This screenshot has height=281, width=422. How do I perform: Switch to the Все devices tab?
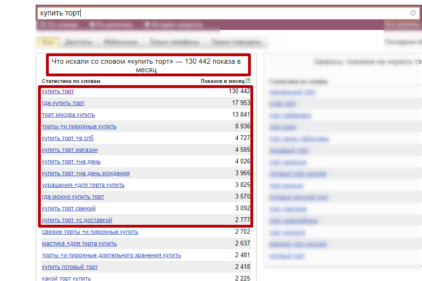[x=47, y=42]
